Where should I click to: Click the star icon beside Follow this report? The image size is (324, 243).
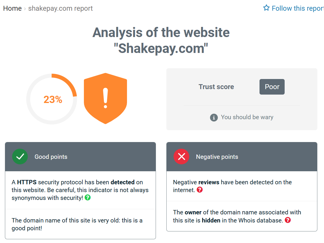click(x=266, y=8)
